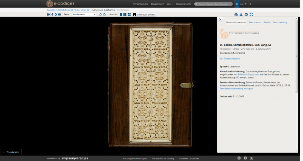Expand the Info menu

click(x=170, y=4)
